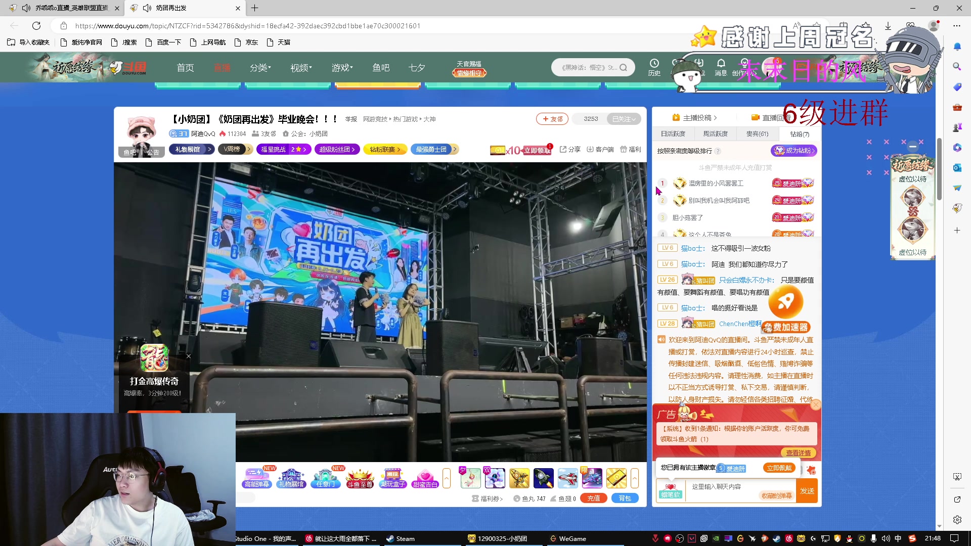Toggle the 蜡笔软 fan badge selector
Screen dimensions: 971x546
[x=670, y=490]
